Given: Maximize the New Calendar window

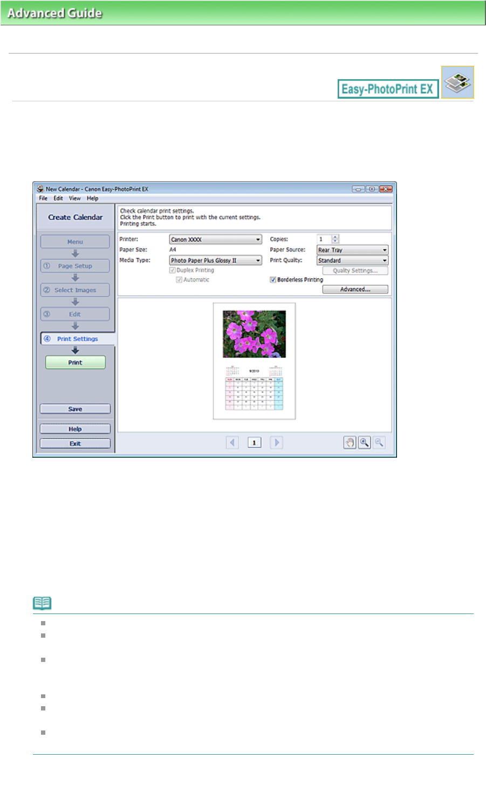Looking at the screenshot, I should 372,189.
